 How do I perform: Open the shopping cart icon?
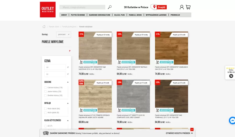click(188, 7)
